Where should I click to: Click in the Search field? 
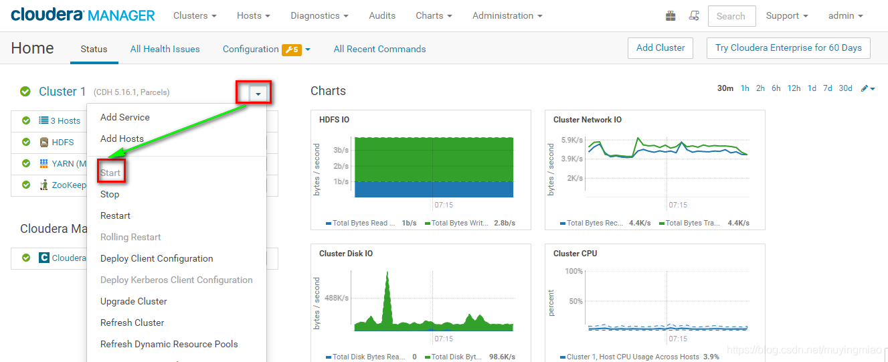731,16
